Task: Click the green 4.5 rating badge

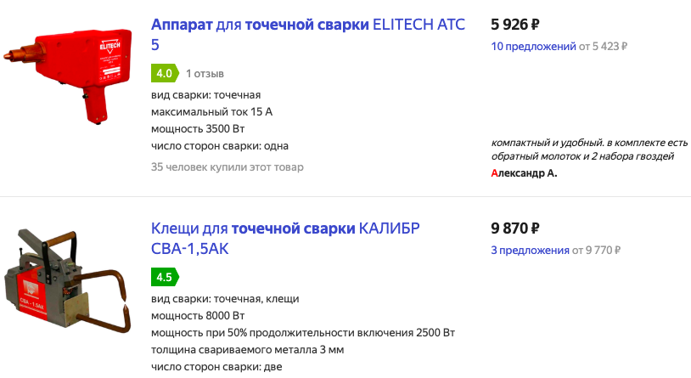Action: (x=164, y=277)
